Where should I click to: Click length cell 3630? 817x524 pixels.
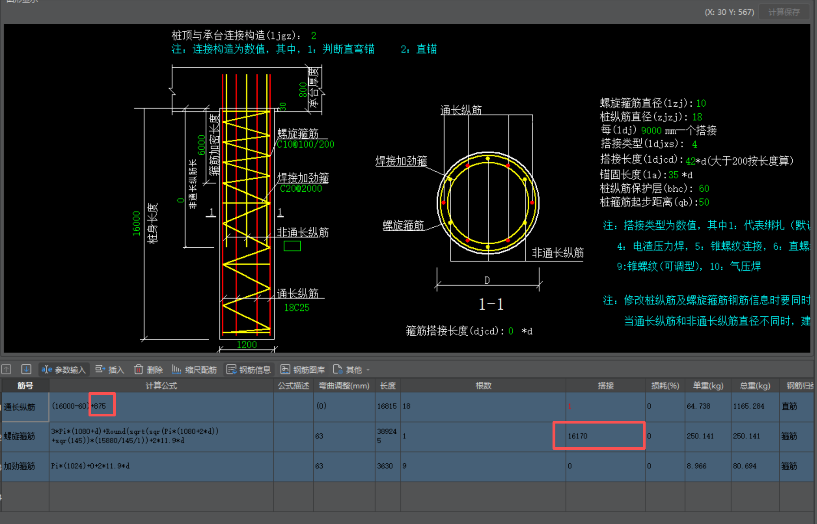(x=388, y=466)
